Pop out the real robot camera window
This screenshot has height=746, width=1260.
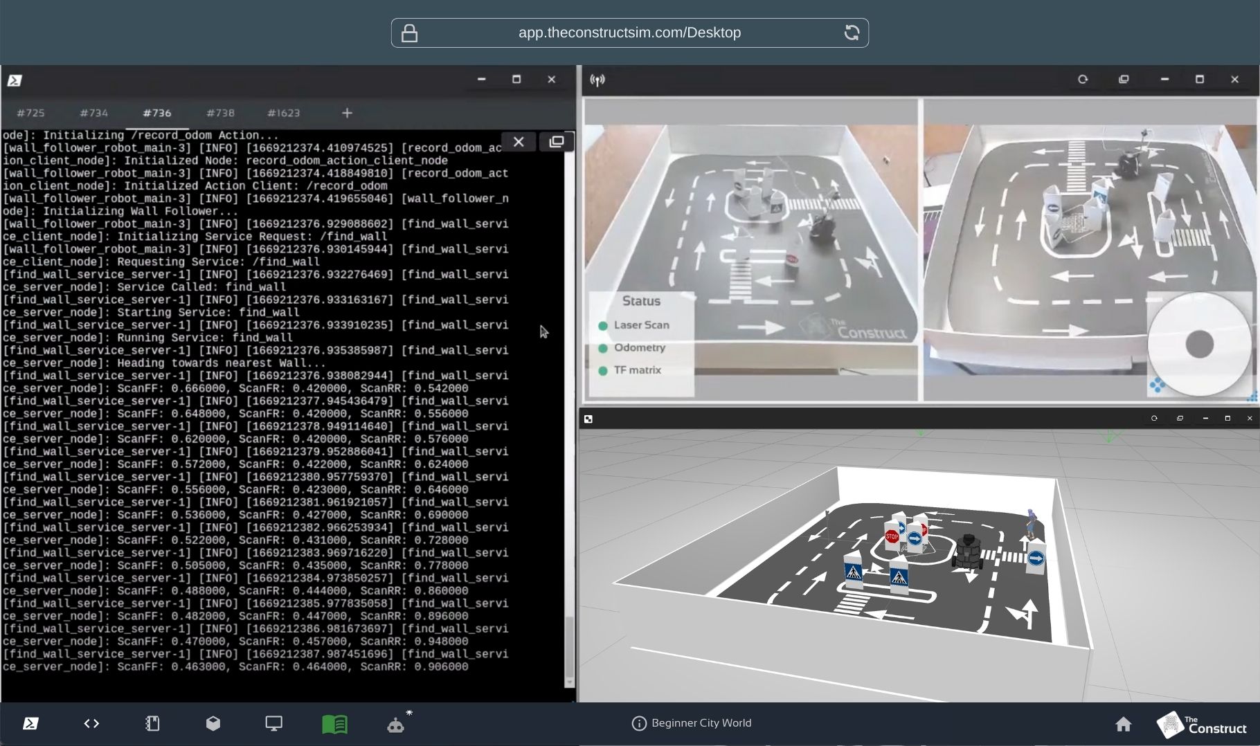1124,80
